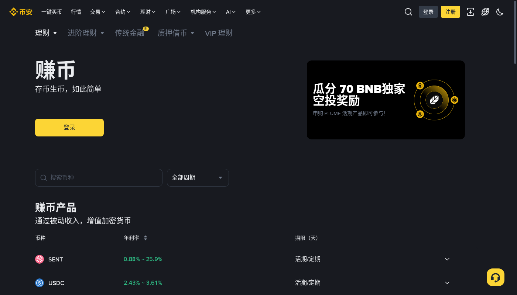Viewport: 517px width, 295px height.
Task: Expand the 理财 menu in top navigation
Action: tap(148, 12)
